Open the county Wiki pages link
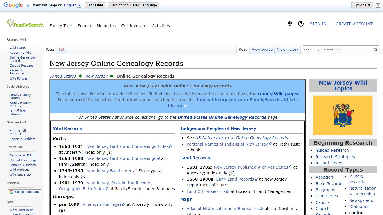Image resolution: width=383 pixels, height=215 pixels. click(x=278, y=94)
